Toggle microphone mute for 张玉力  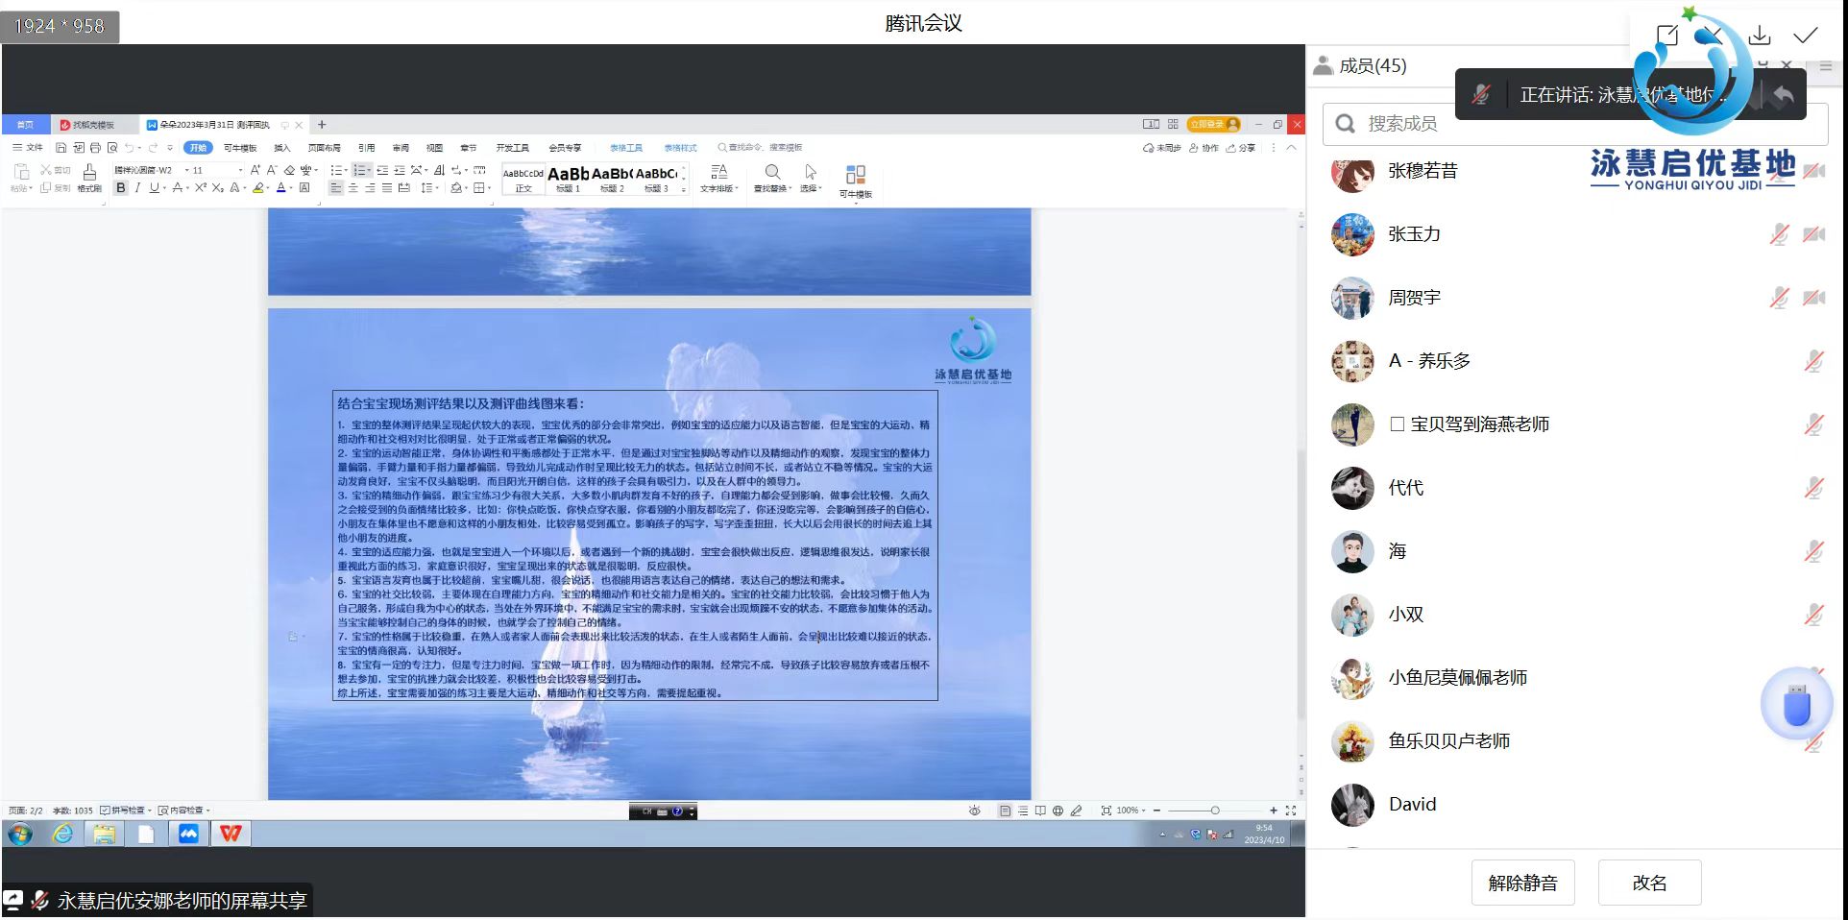tap(1779, 234)
